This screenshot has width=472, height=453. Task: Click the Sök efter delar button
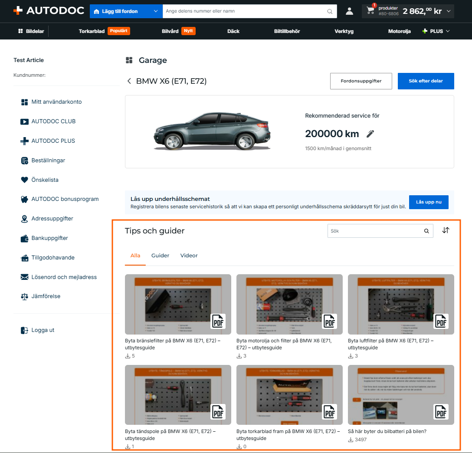tap(426, 81)
